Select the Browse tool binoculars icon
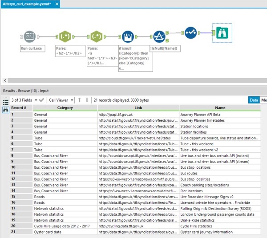 [222, 33]
